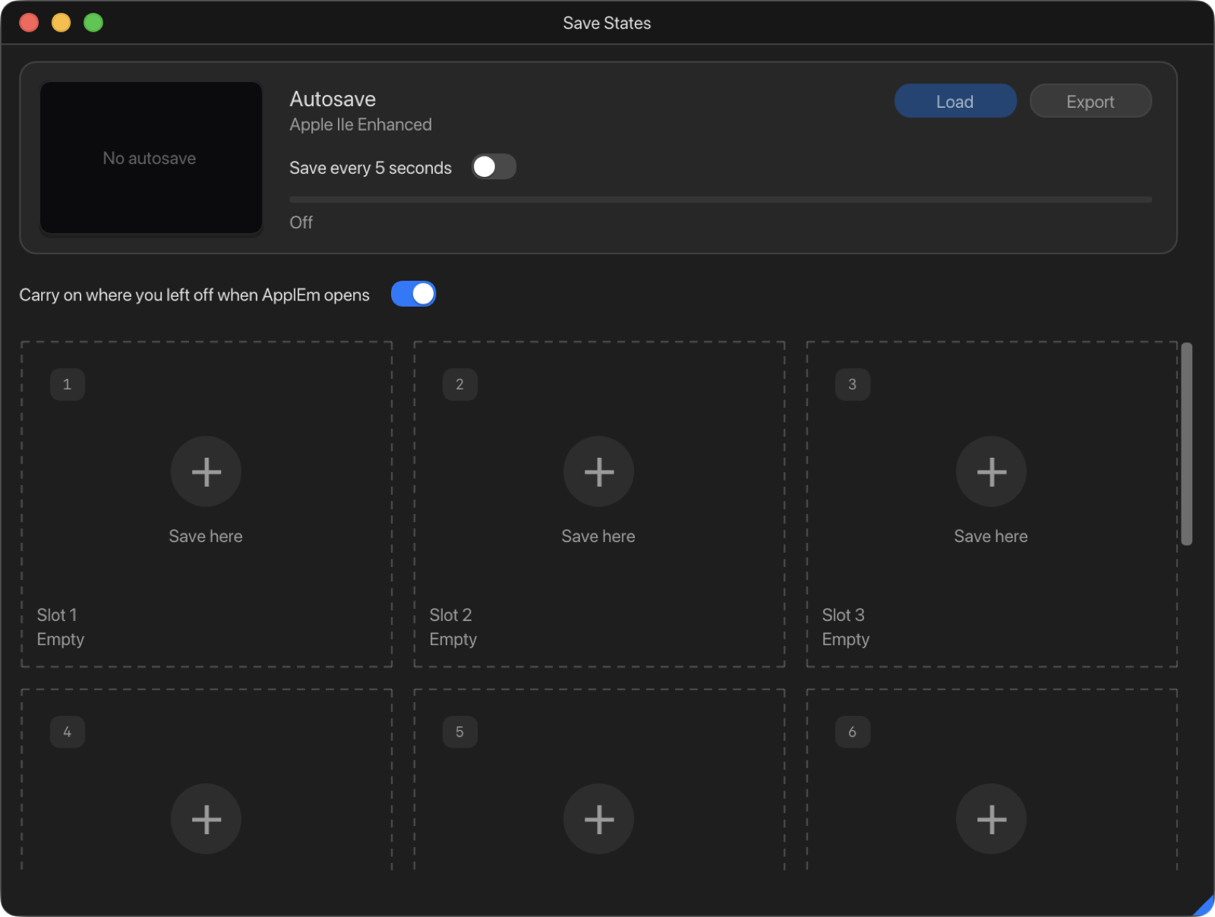
Task: Click the 'Autosave' heading
Action: pyautogui.click(x=333, y=99)
